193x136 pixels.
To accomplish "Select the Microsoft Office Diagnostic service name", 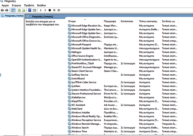I will point(87,37).
